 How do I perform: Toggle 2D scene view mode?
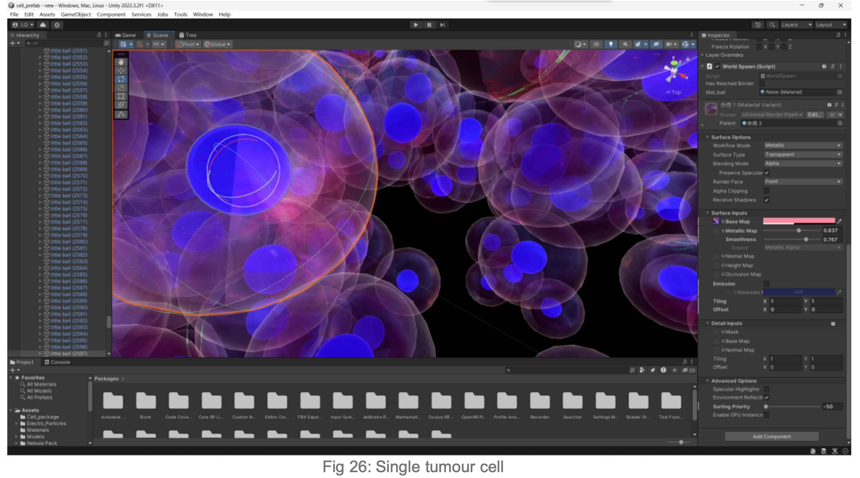coord(596,44)
